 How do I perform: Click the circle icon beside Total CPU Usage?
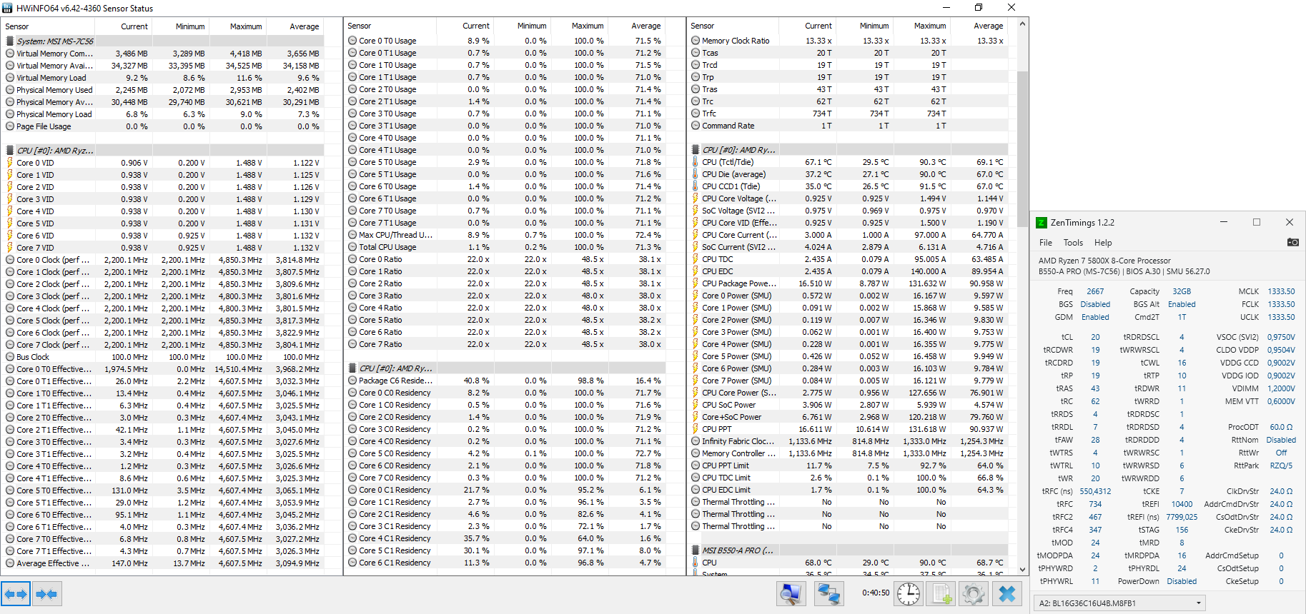click(x=352, y=247)
